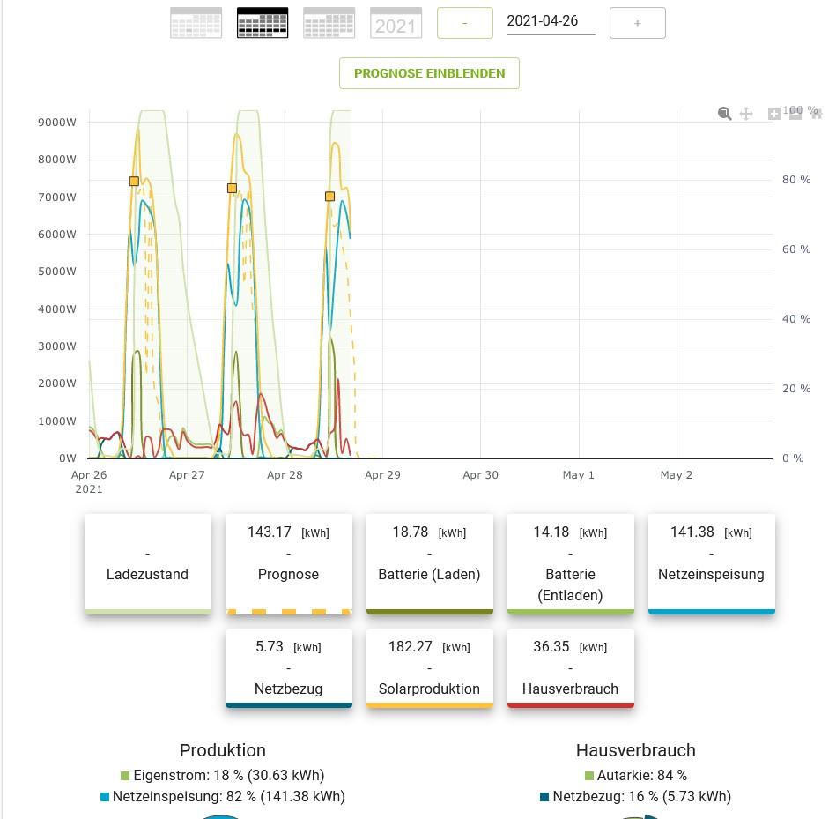836x819 pixels.
Task: Click 'Netzbezug: 16 % (5.73 kWh)' text
Action: tap(642, 797)
